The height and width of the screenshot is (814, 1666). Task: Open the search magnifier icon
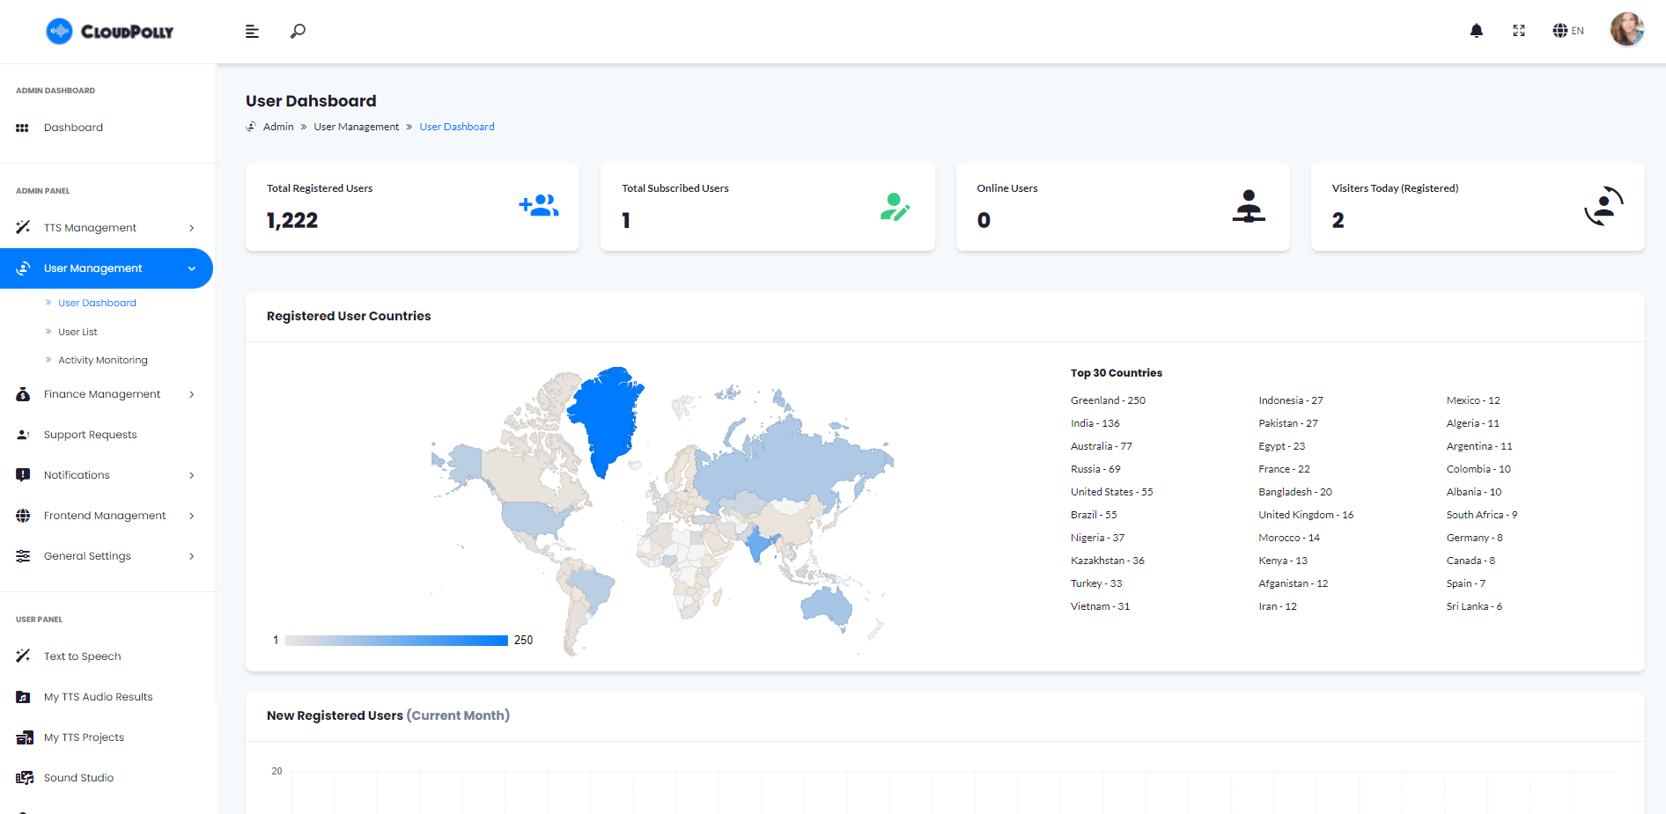299,31
